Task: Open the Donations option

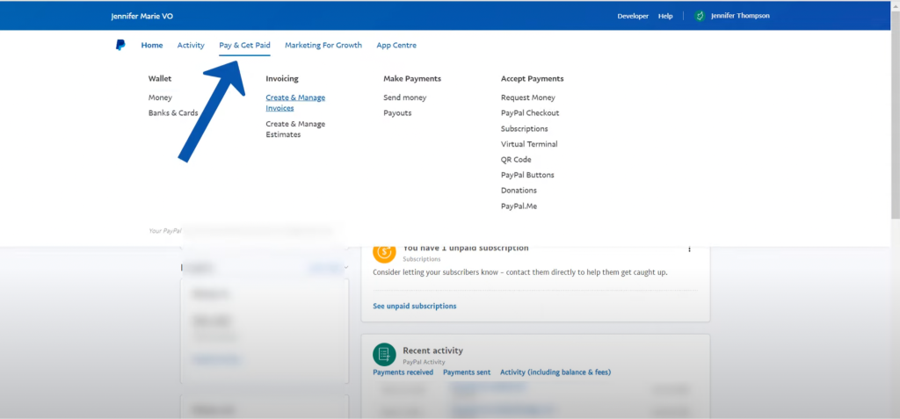Action: [519, 191]
